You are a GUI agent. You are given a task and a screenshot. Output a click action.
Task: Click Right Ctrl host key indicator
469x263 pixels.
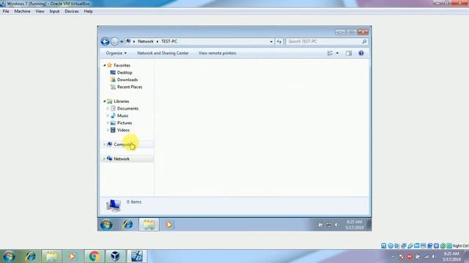(461, 246)
